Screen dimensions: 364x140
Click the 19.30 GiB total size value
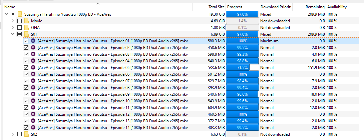point(217,14)
